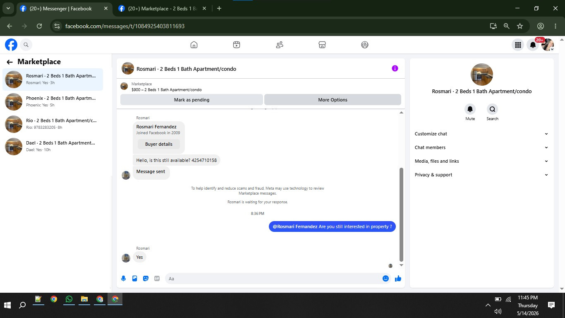The image size is (565, 318).
Task: Expand Chat members section
Action: click(481, 147)
